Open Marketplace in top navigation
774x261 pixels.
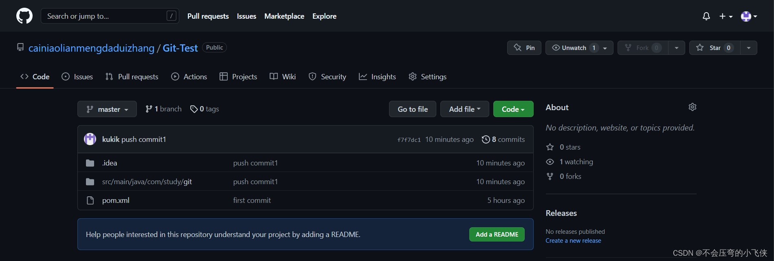pyautogui.click(x=284, y=16)
